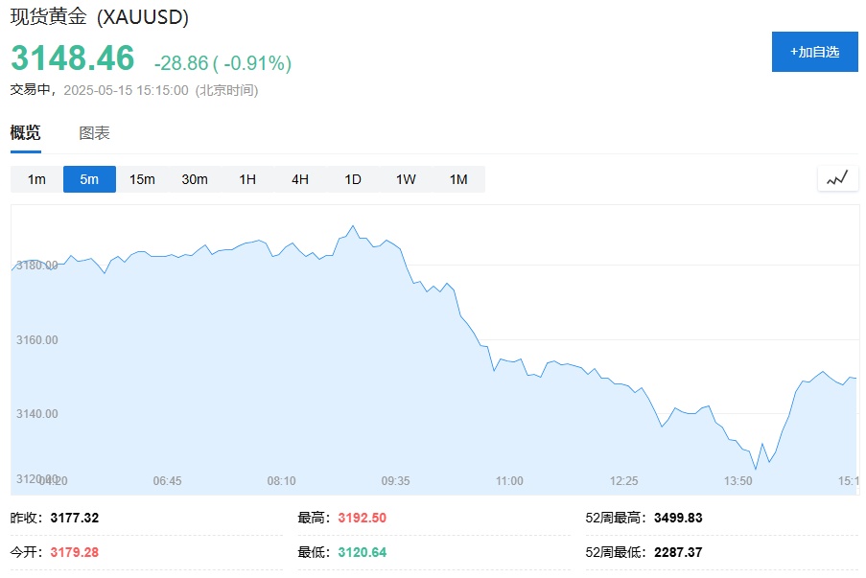This screenshot has height=578, width=866.
Task: Select the 1M monthly timeframe
Action: [x=458, y=179]
